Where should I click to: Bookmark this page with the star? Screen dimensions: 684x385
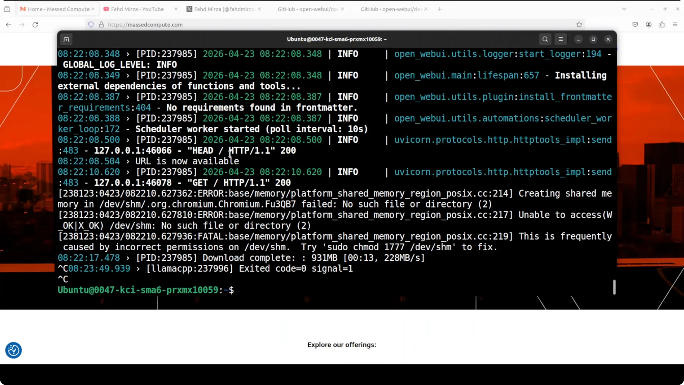(579, 25)
